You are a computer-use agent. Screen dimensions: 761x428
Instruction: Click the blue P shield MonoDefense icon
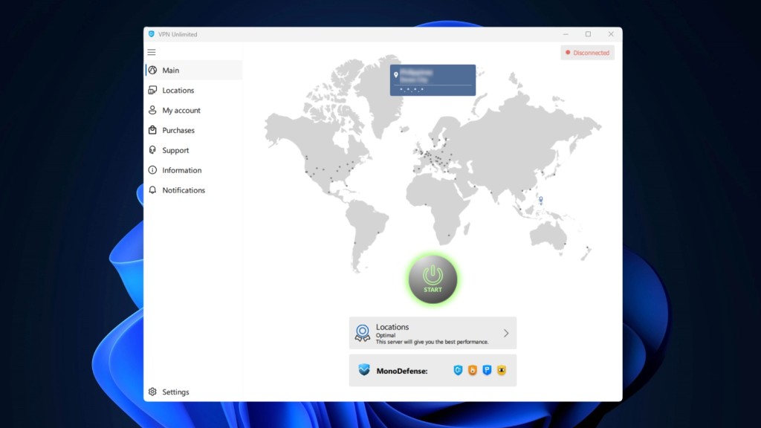(x=487, y=370)
